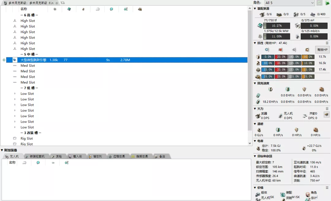Screen dimensions: 331x201
Task: Click the powergrid icon beside the 11.00% bar
Action: point(260,36)
